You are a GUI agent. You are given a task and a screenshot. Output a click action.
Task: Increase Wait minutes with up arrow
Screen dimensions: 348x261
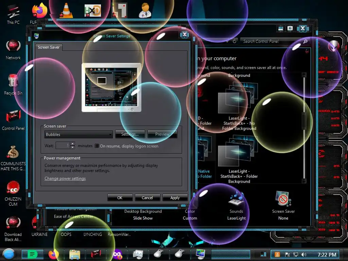coord(73,144)
